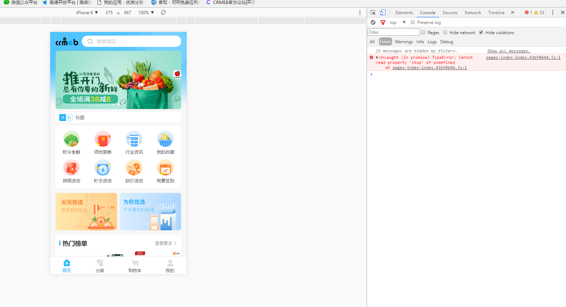Screen dimensions: 566x307
Task: Select the Errors log level filter
Action: [385, 42]
